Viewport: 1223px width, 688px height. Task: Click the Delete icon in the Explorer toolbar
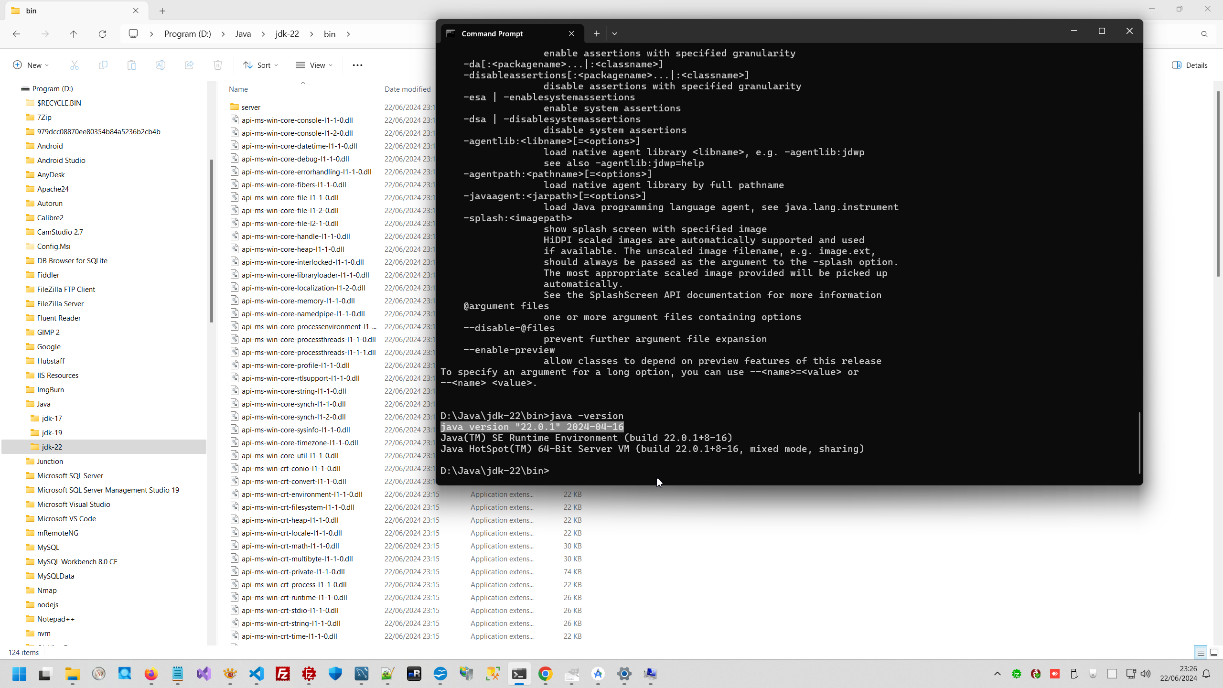coord(218,65)
